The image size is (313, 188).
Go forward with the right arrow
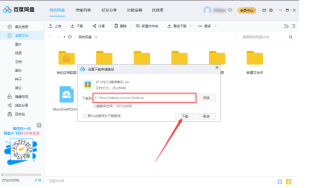[58, 37]
